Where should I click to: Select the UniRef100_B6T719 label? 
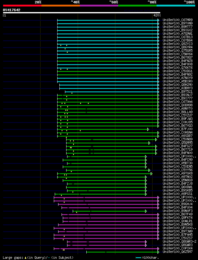point(178,150)
